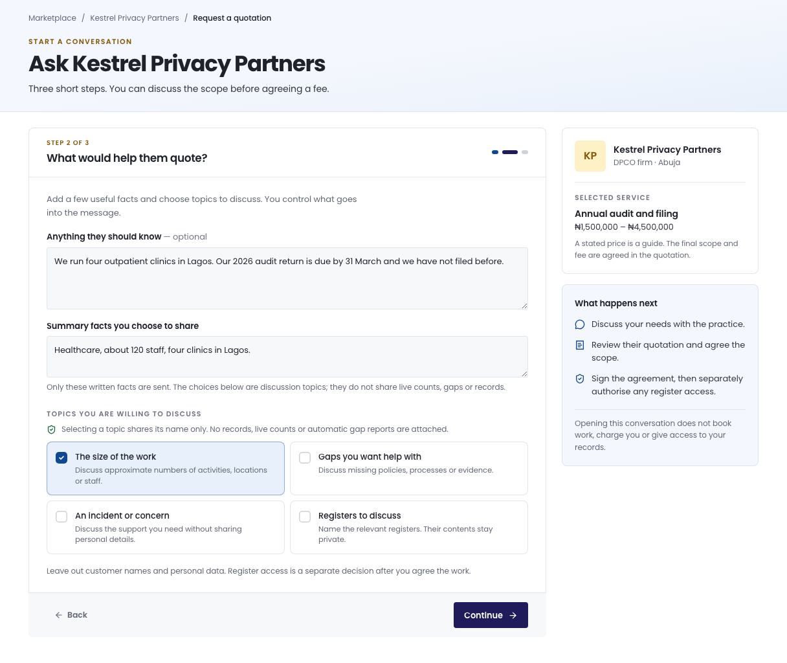This screenshot has height=663, width=787.
Task: Go to Kestrel Privacy Partners breadcrumb
Action: click(135, 18)
